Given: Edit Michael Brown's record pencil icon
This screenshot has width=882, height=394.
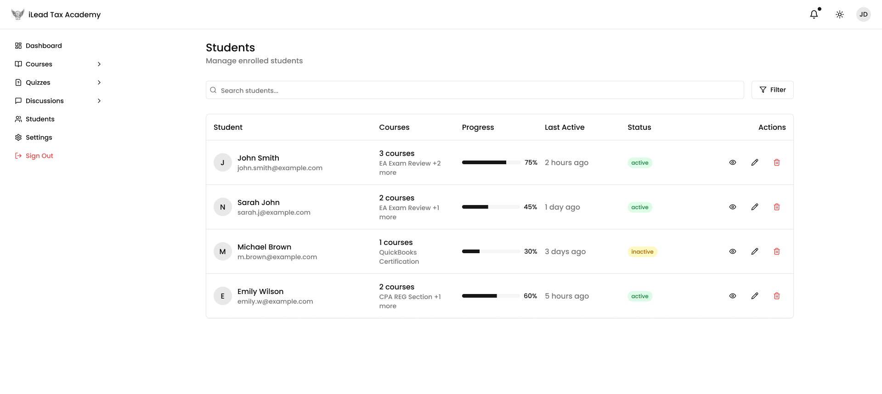Looking at the screenshot, I should [x=754, y=251].
